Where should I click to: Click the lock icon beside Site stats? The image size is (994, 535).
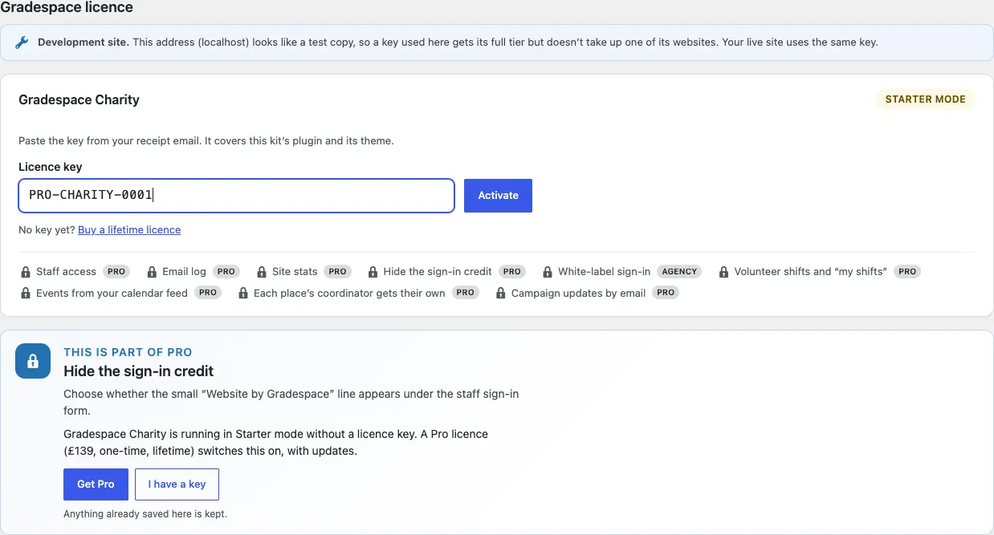click(x=262, y=272)
